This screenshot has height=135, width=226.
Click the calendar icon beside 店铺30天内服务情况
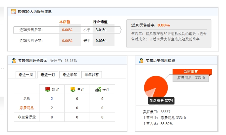click(x=14, y=12)
